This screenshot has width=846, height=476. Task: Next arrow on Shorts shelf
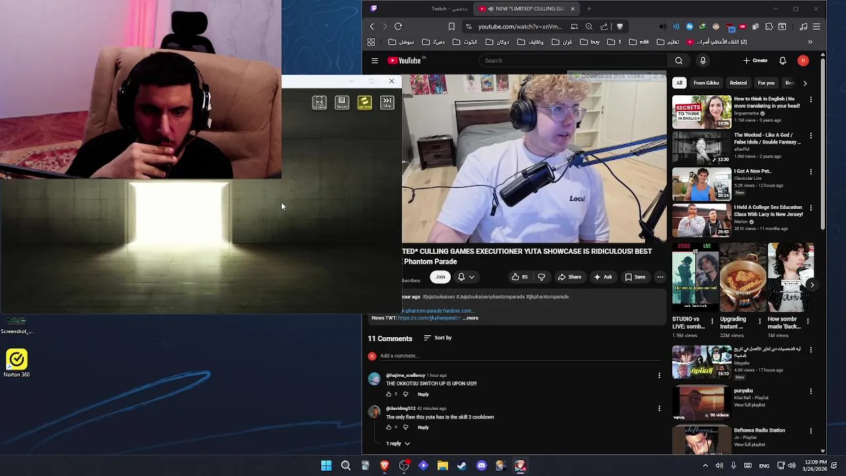pos(811,285)
